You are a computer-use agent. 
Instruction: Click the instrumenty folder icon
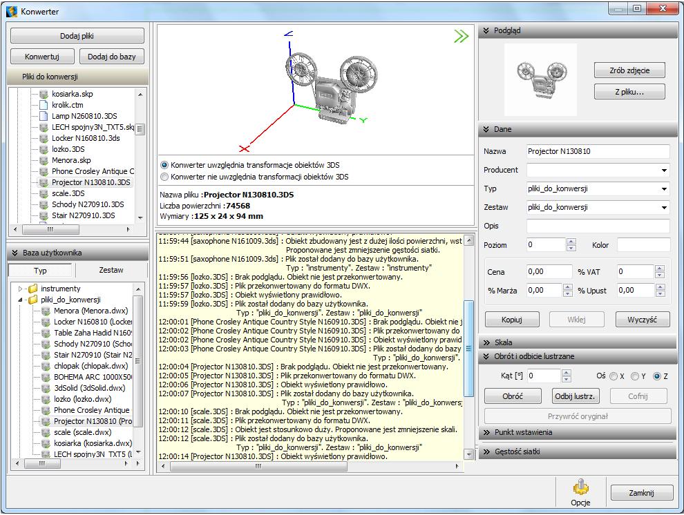coord(32,289)
